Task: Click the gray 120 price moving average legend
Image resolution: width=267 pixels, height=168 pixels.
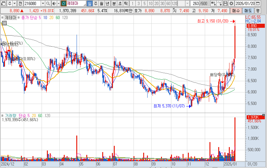Action: [65, 17]
